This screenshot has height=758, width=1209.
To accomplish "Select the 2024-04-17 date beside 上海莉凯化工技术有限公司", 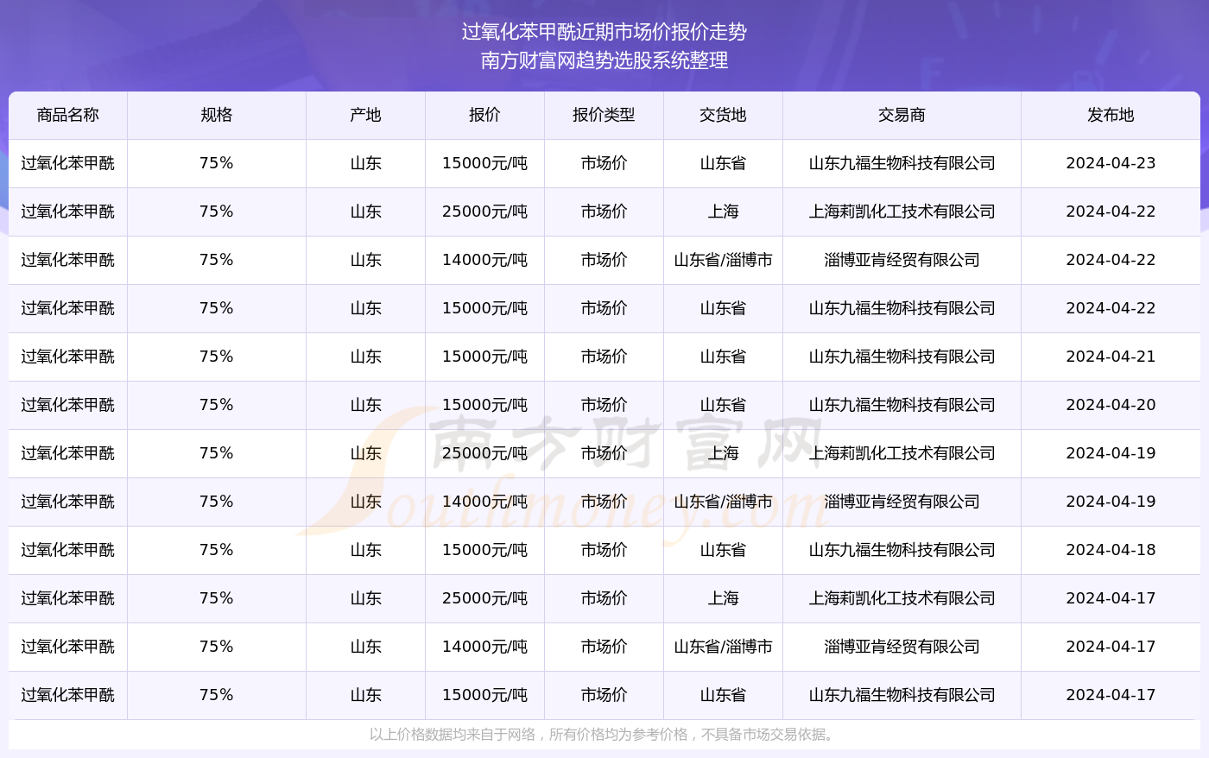I will [1111, 598].
